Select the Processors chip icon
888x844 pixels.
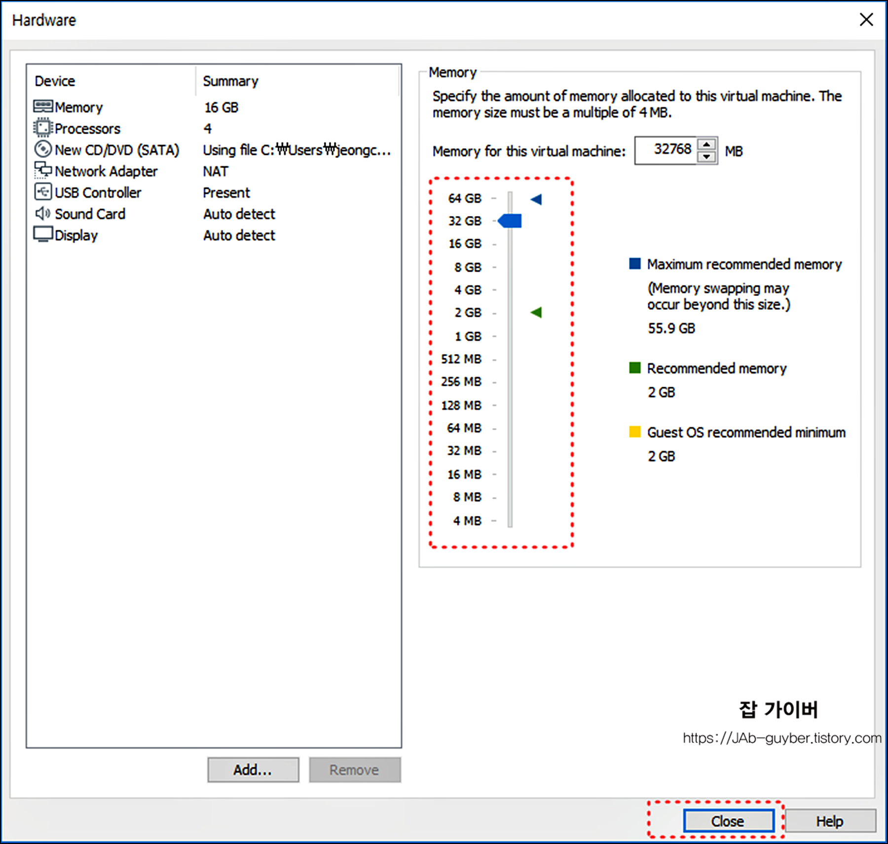coord(42,128)
